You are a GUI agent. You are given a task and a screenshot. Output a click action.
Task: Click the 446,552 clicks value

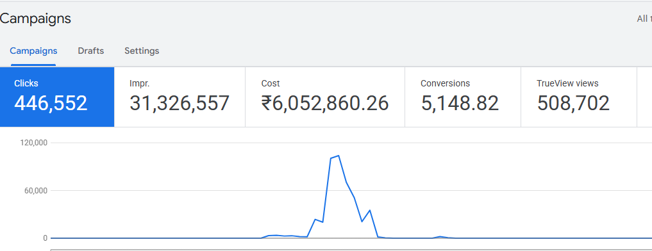51,104
